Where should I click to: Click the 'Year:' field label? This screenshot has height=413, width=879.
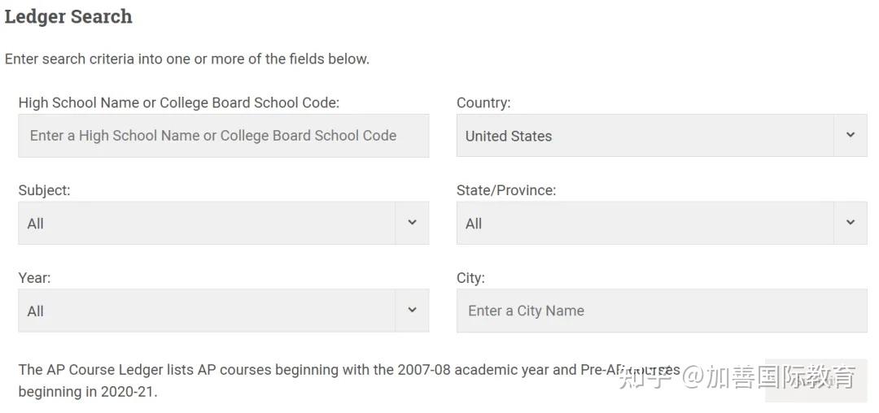(x=34, y=278)
